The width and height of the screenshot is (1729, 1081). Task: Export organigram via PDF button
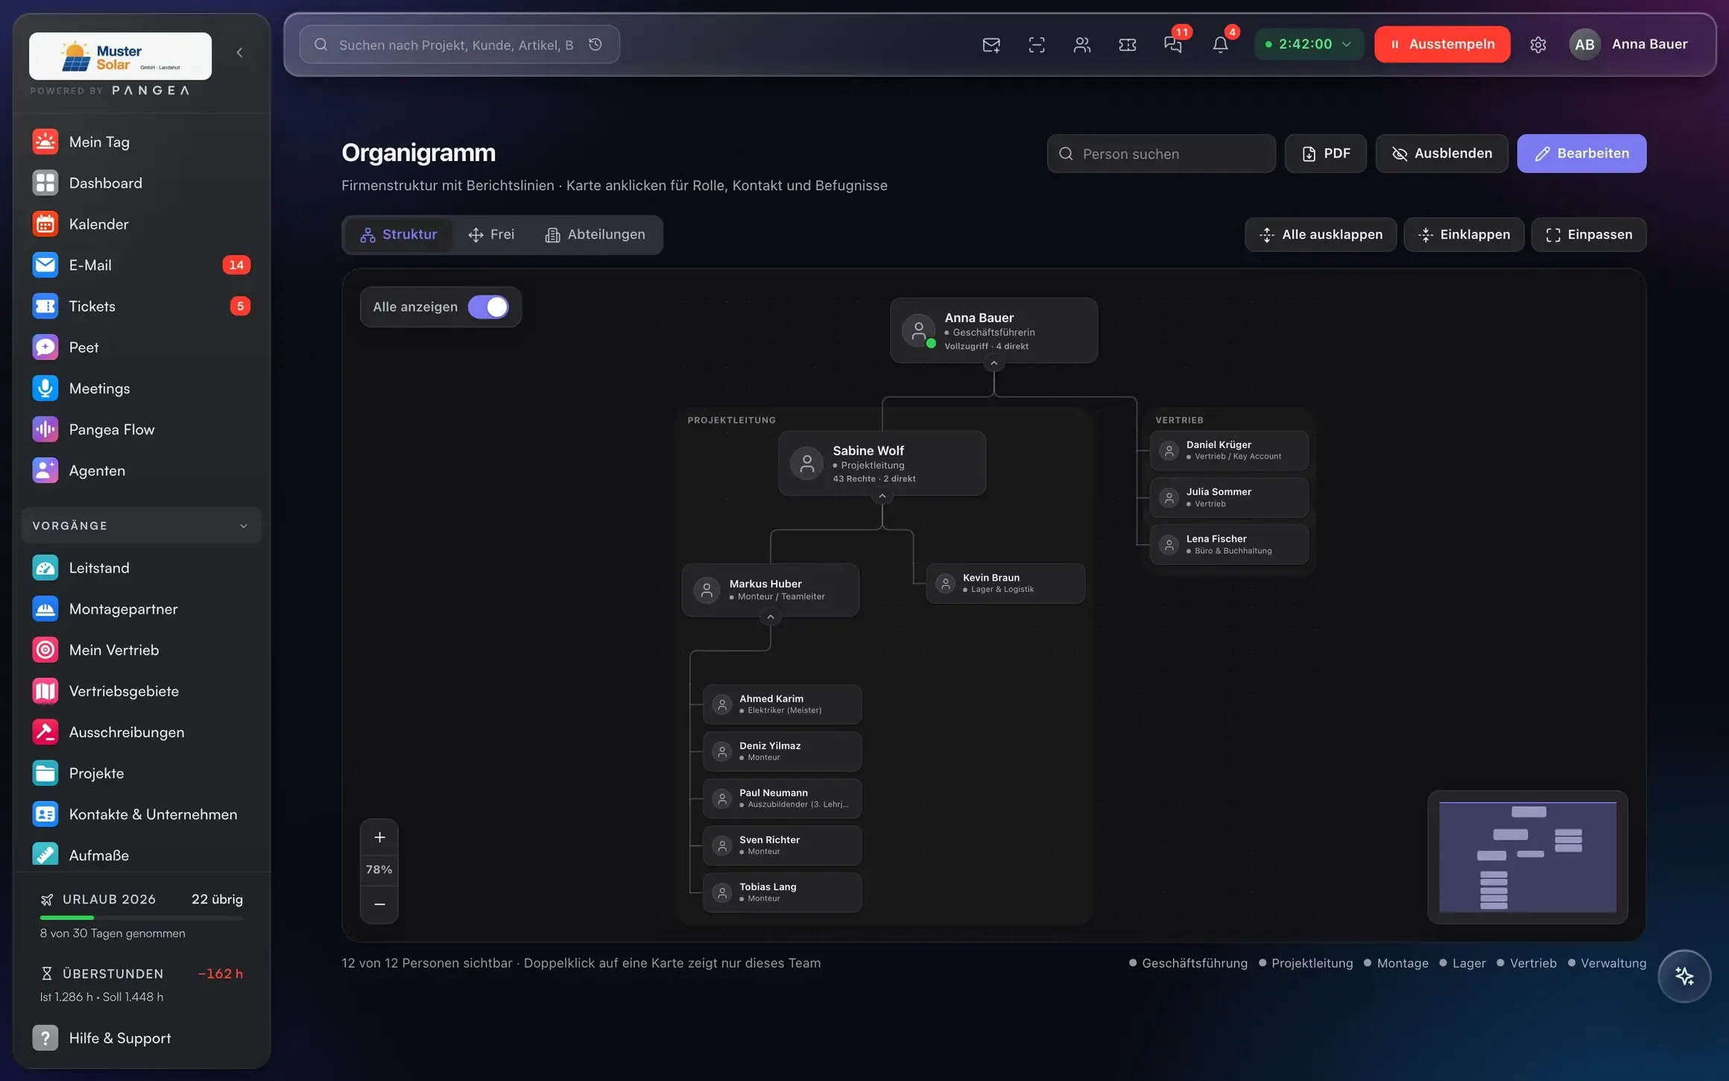tap(1325, 154)
